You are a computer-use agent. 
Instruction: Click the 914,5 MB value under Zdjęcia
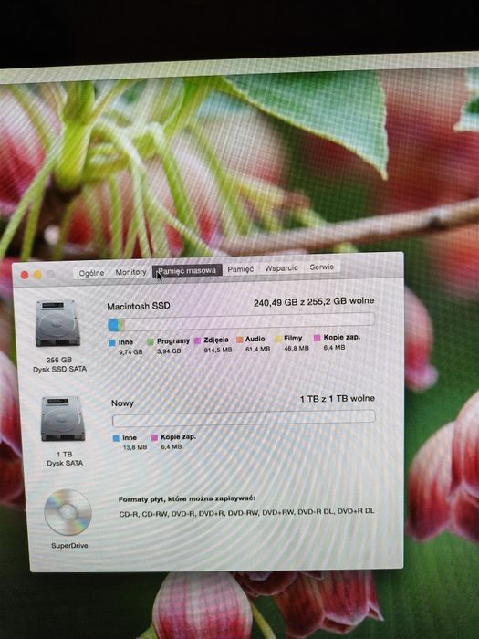click(218, 350)
